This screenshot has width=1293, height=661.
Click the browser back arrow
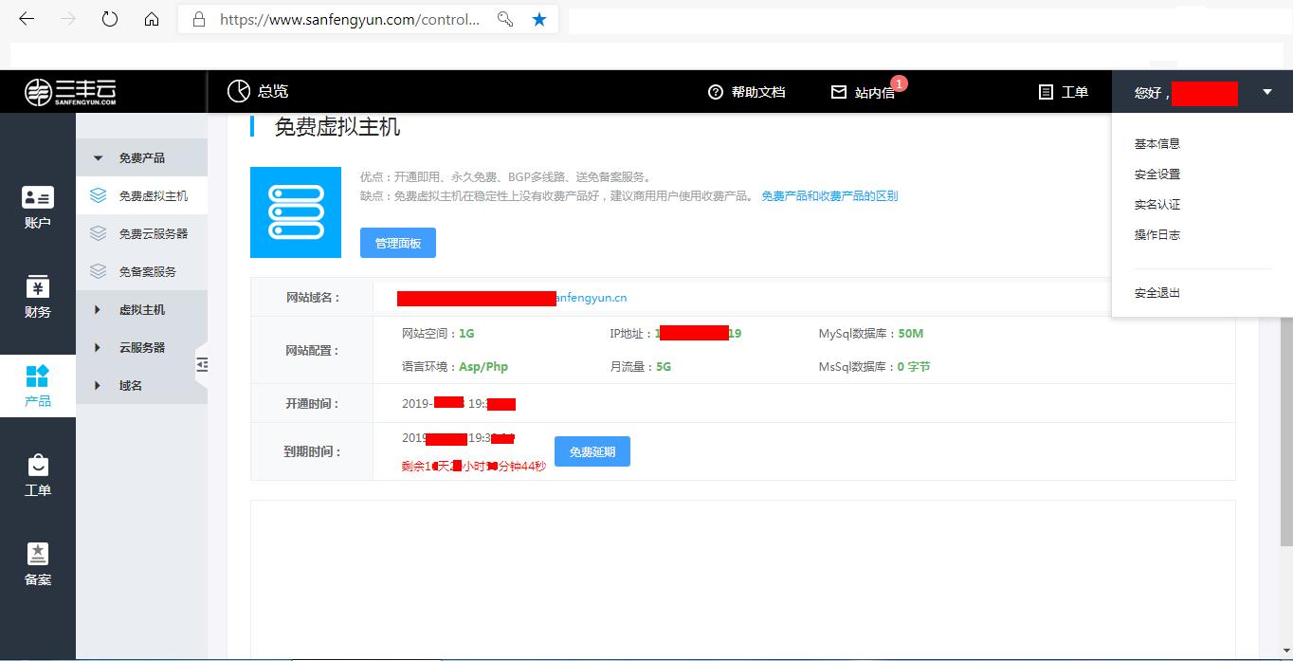27,19
